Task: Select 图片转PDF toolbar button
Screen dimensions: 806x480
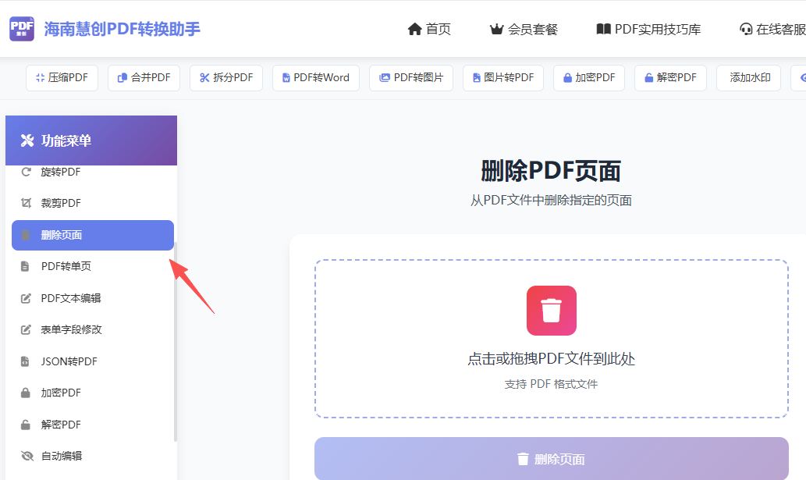Action: [503, 77]
